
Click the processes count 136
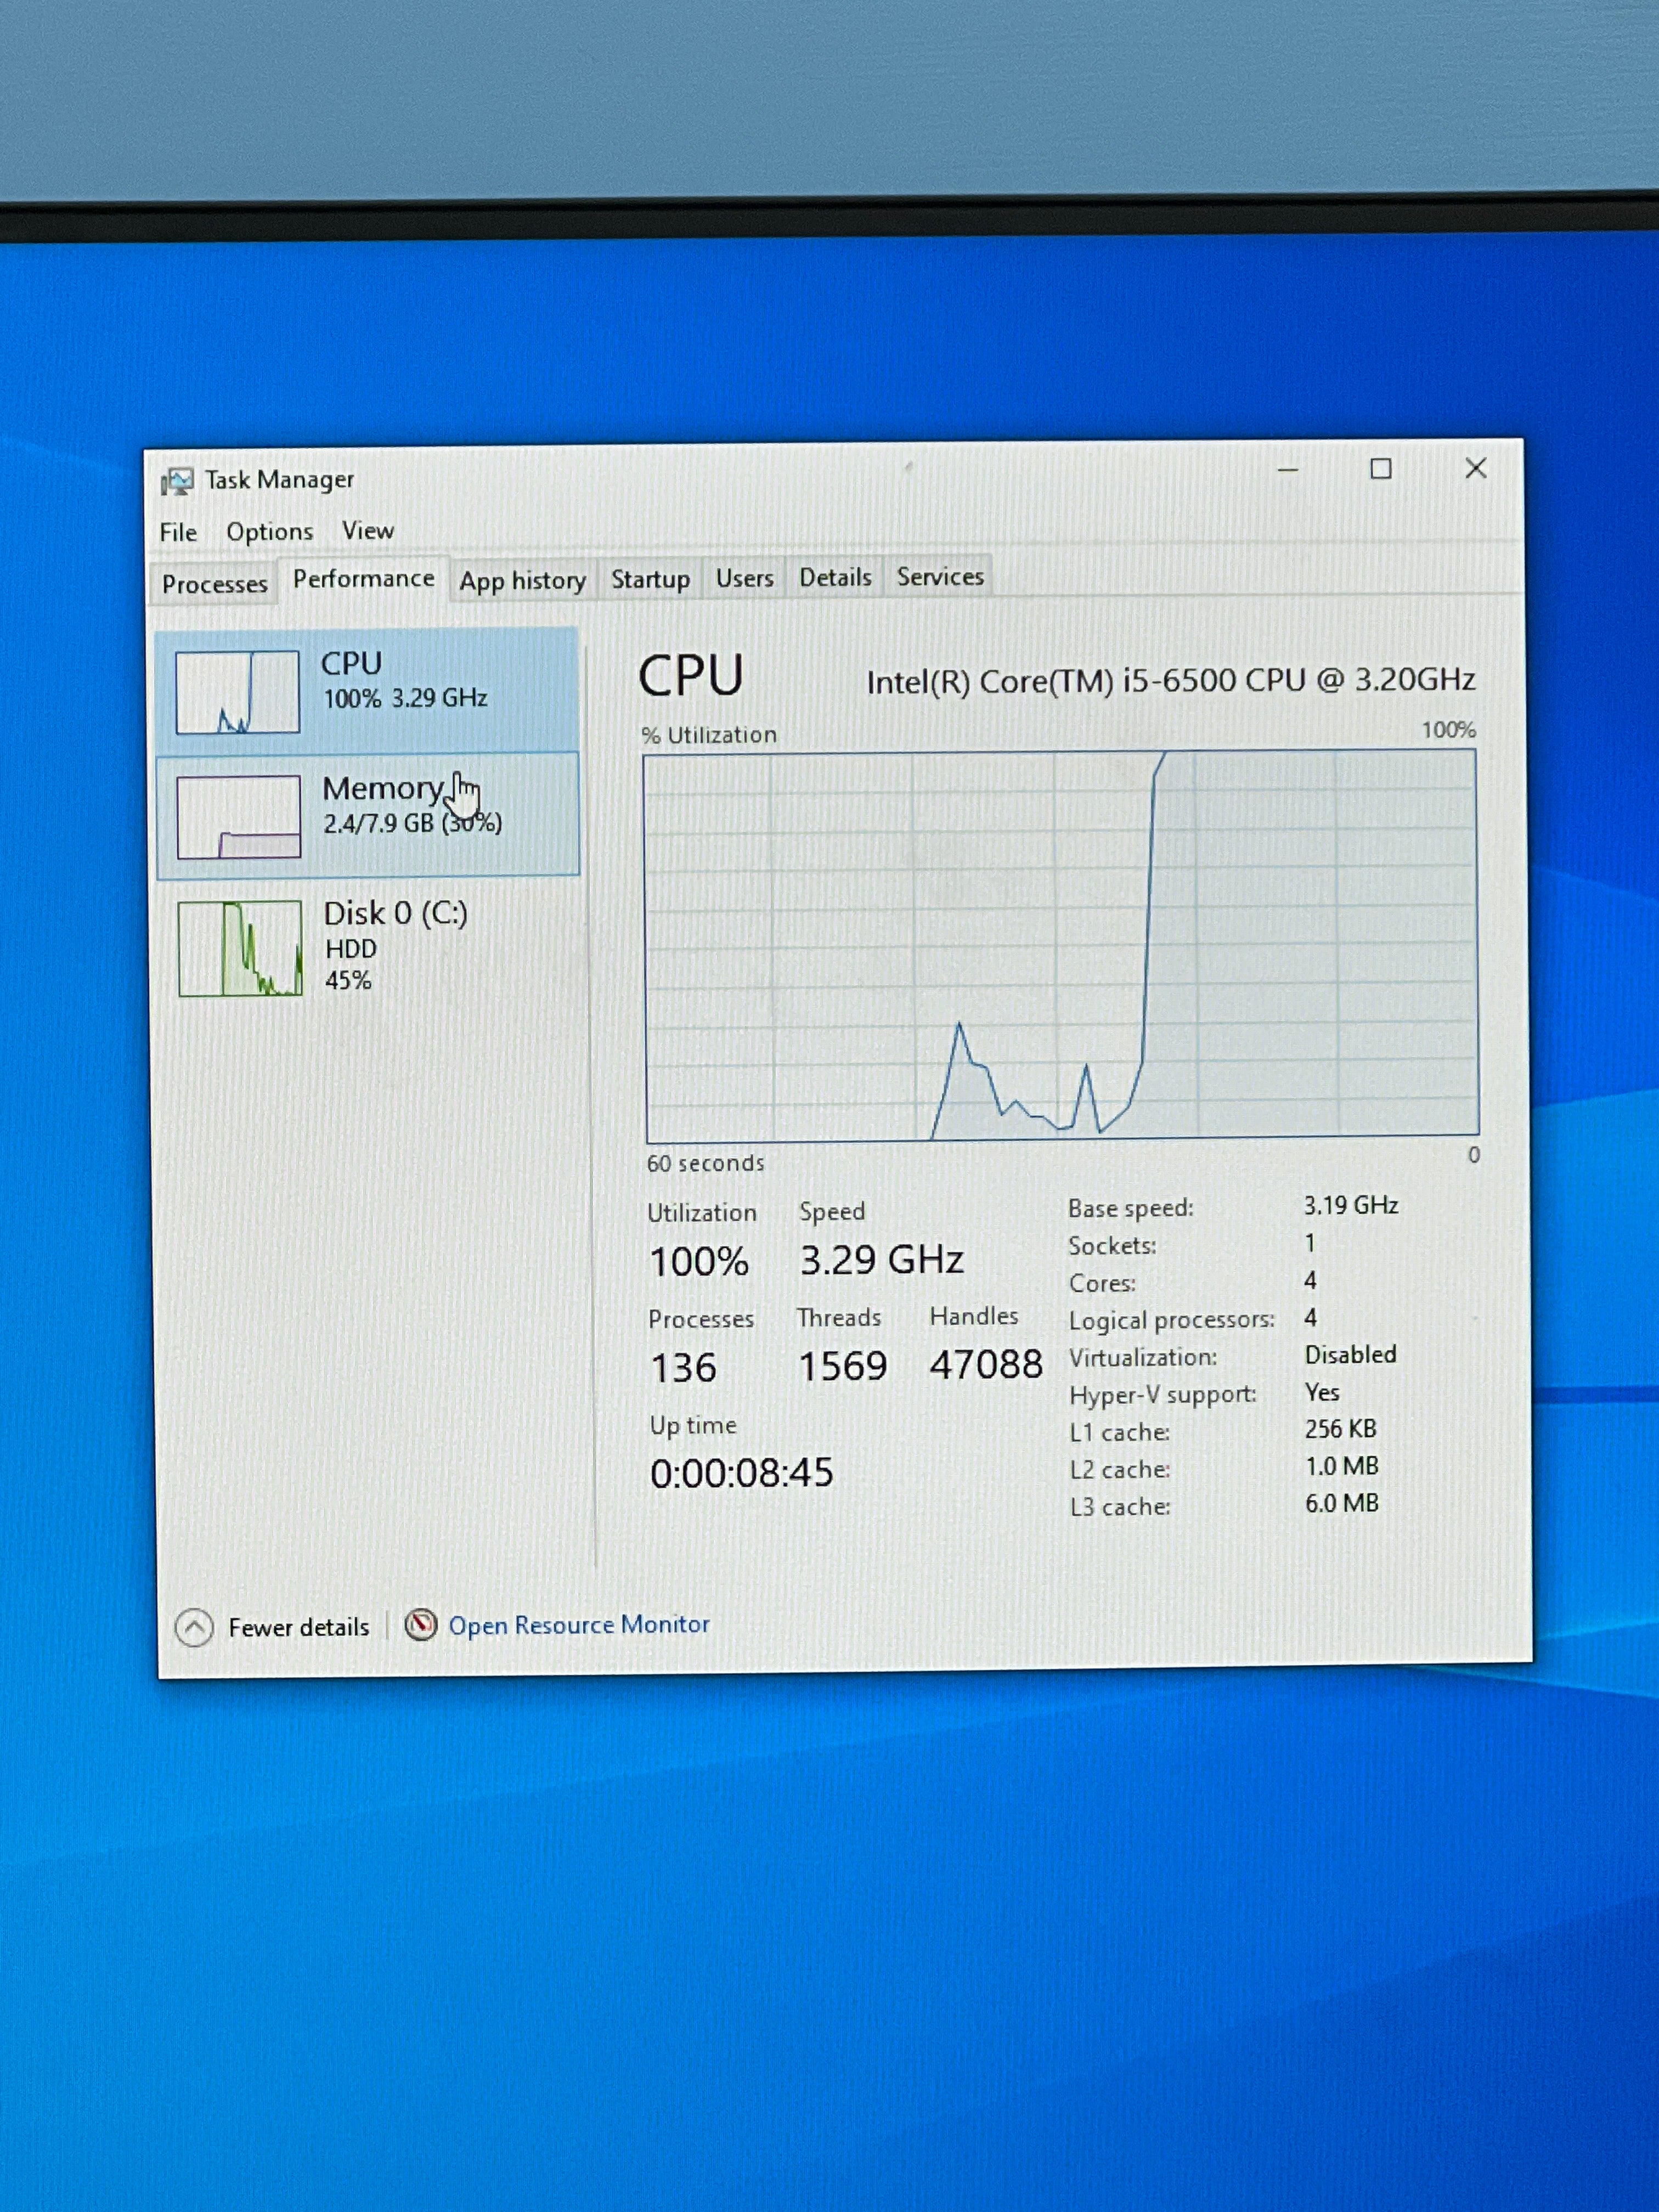click(x=684, y=1368)
